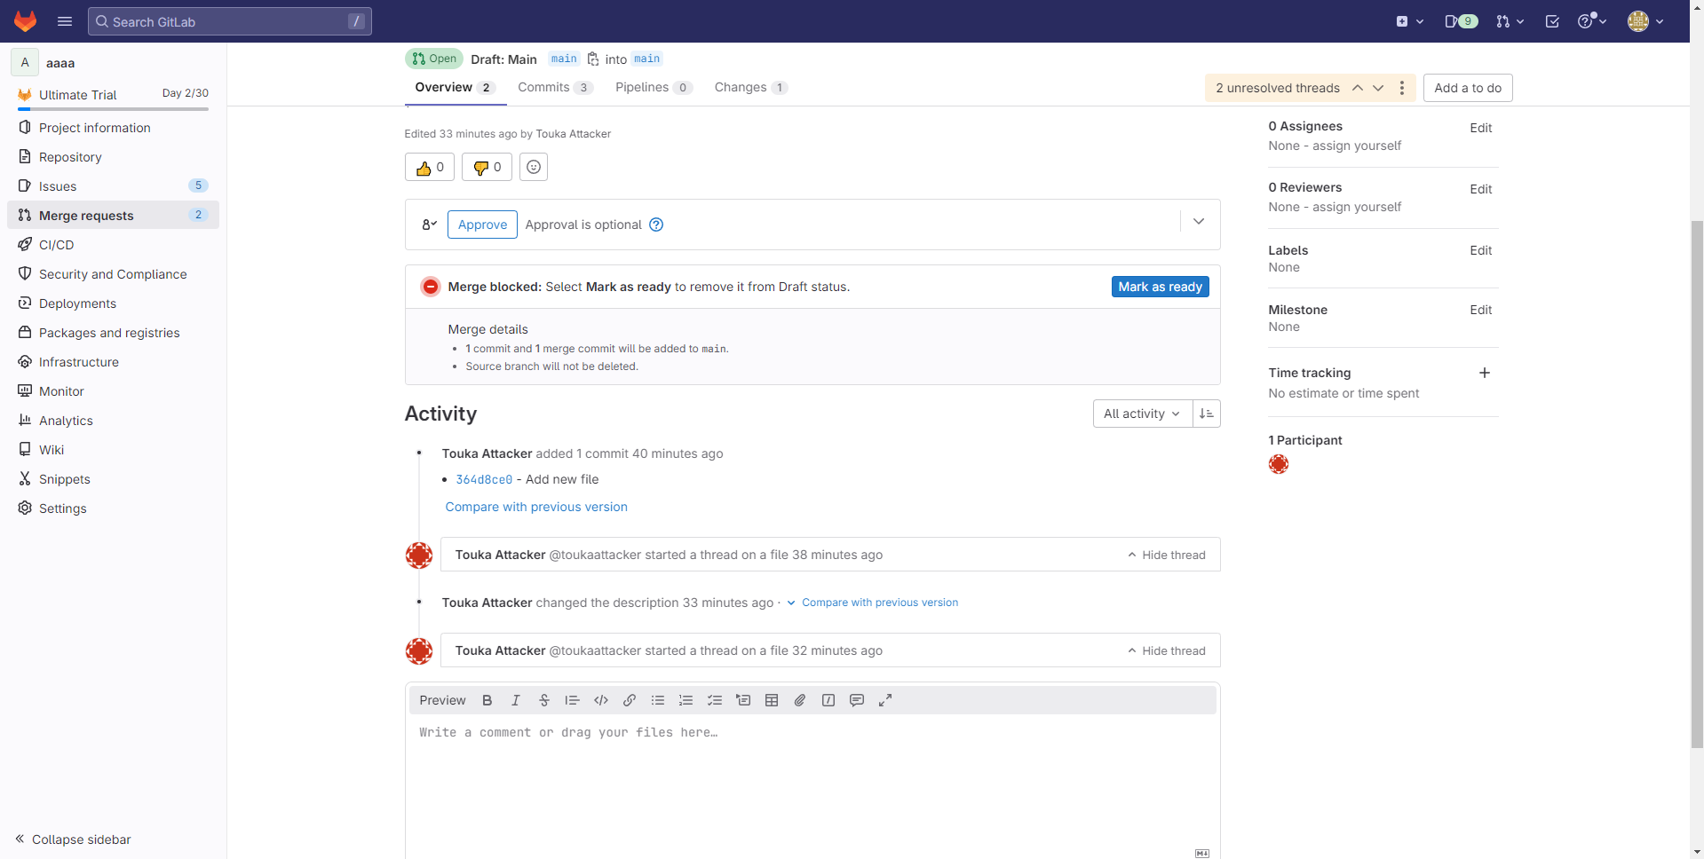Toggle the activity sort direction
The image size is (1704, 859).
pos(1206,414)
